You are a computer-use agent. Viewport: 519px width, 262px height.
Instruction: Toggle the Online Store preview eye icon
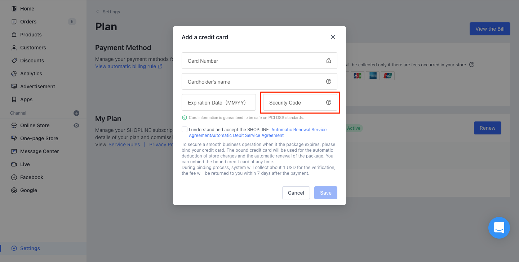click(x=76, y=125)
